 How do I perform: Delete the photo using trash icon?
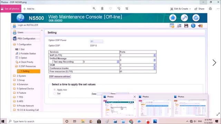pos(102,9)
